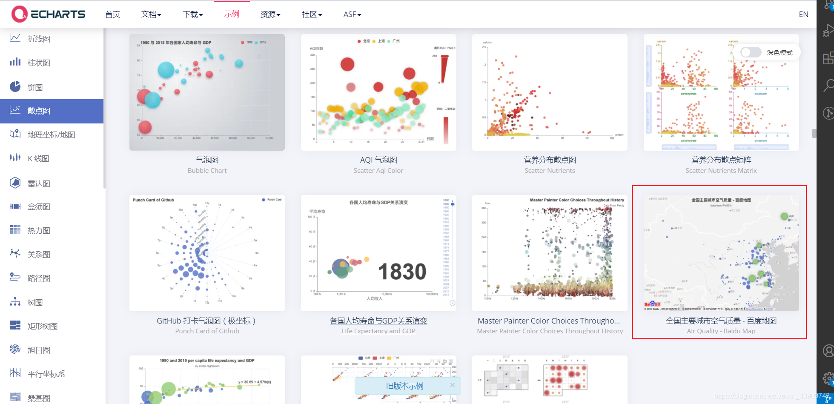Open the Baidu Map air quality thumbnail

721,253
